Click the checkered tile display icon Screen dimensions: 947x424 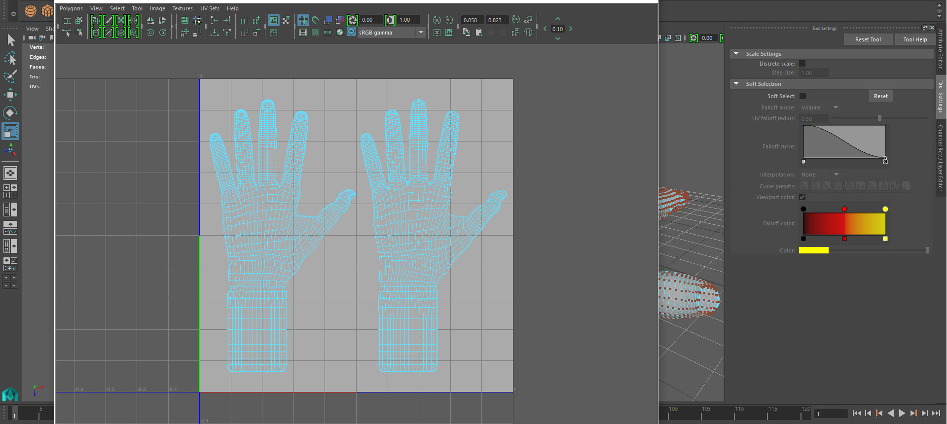pos(315,33)
